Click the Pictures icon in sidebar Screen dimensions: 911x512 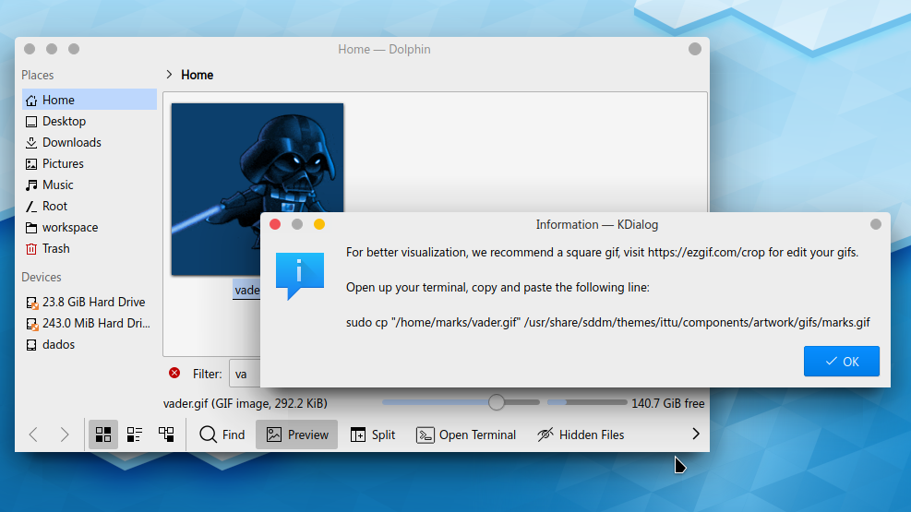[31, 164]
